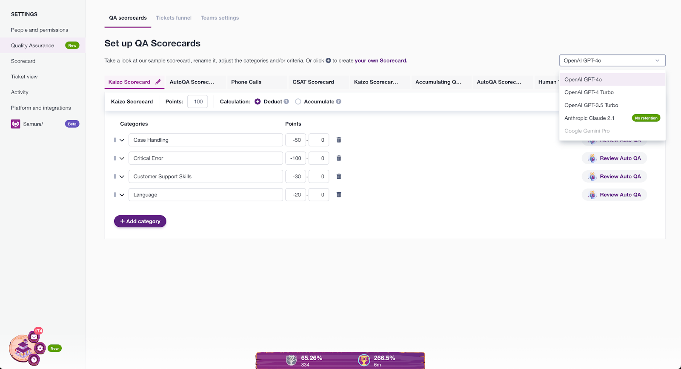Choose Google Gemini Pro model
Image resolution: width=681 pixels, height=369 pixels.
(612, 131)
